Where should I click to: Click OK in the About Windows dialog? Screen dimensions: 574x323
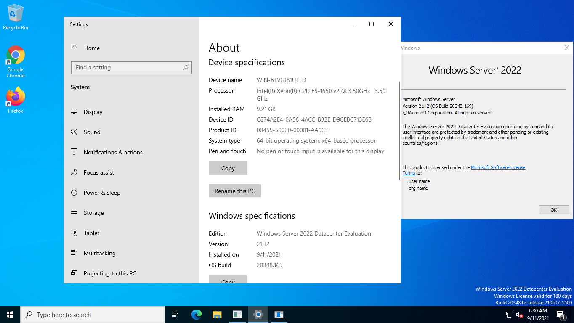pyautogui.click(x=553, y=209)
